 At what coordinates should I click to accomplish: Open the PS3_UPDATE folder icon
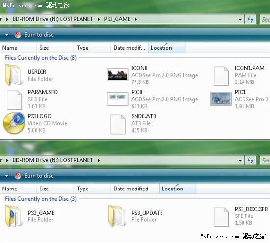coord(117,216)
